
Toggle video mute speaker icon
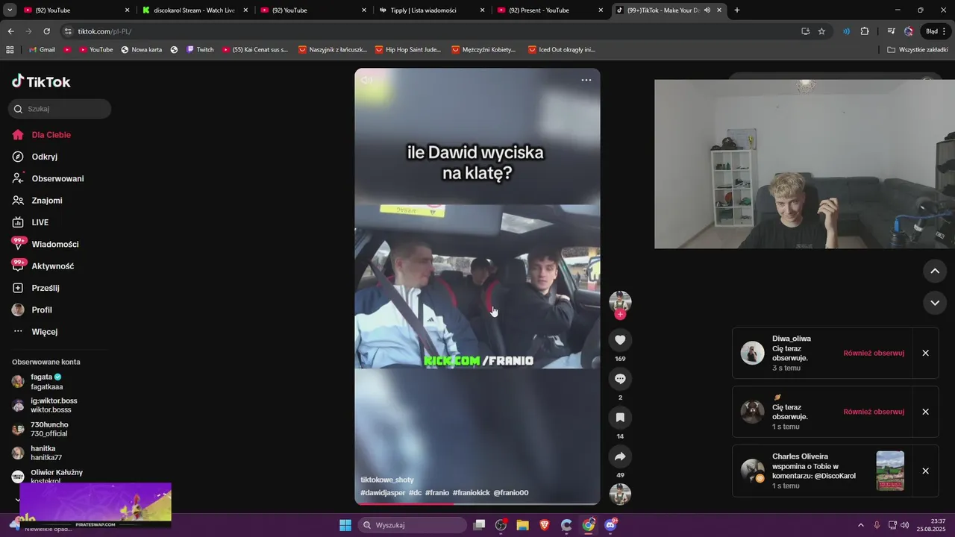tap(366, 80)
